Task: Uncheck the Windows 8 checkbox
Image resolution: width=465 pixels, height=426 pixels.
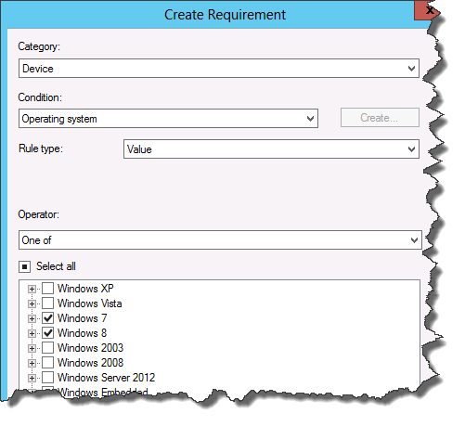Action: point(47,333)
